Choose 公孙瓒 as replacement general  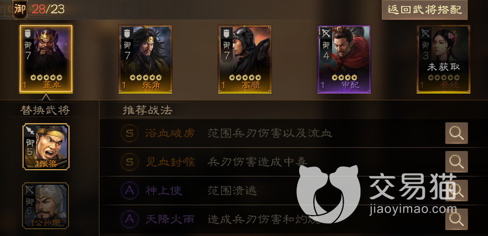click(46, 206)
